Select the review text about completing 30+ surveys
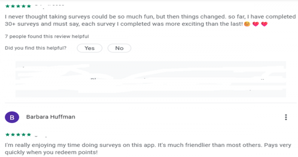 pos(150,20)
